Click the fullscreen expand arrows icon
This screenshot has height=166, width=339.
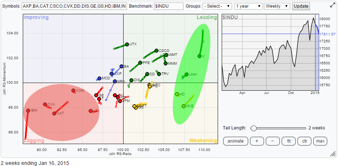(332, 6)
